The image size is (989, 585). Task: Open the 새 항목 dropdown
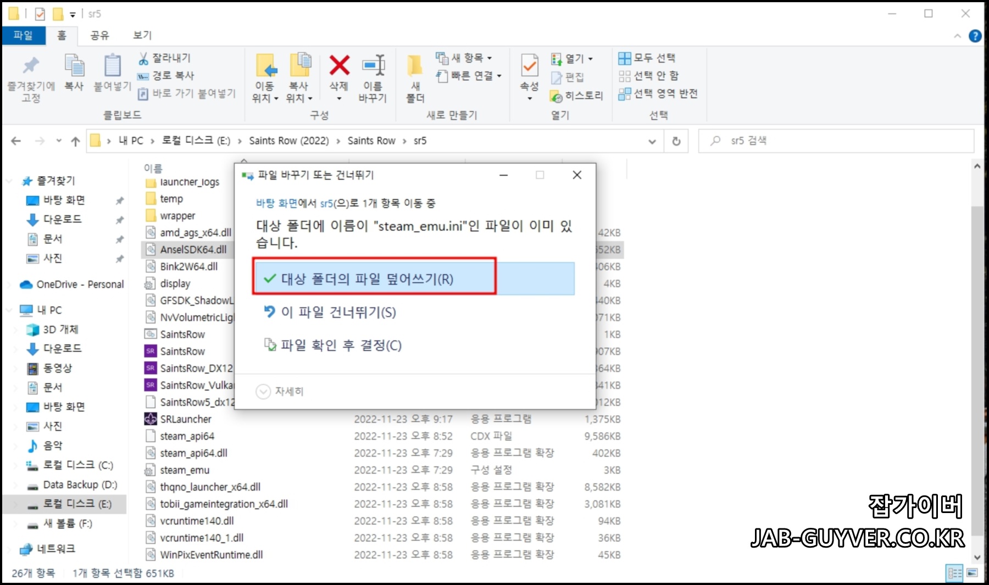click(464, 58)
